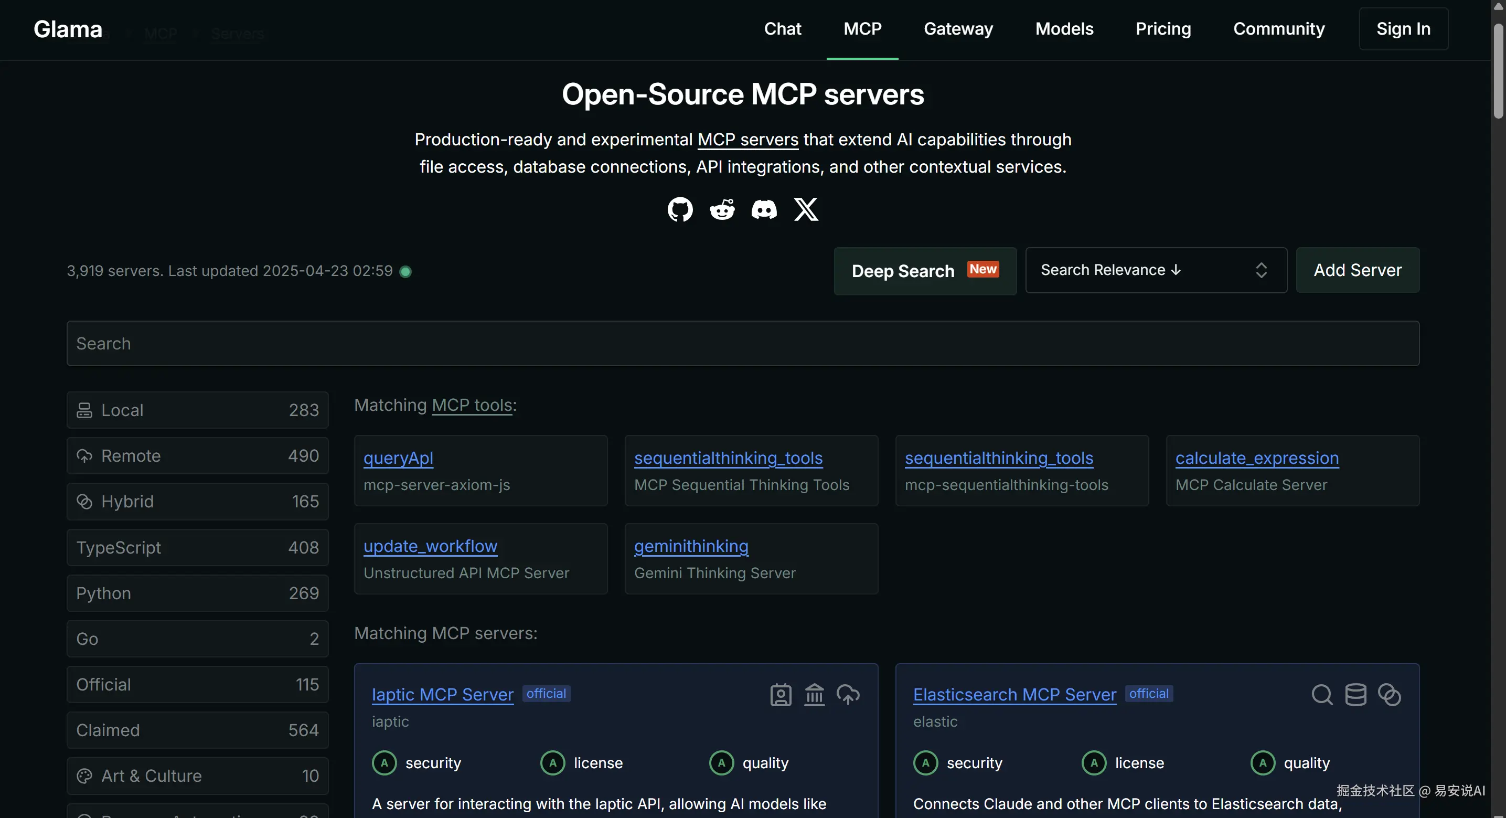Toggle the Local filter
The image size is (1506, 818).
pos(198,410)
